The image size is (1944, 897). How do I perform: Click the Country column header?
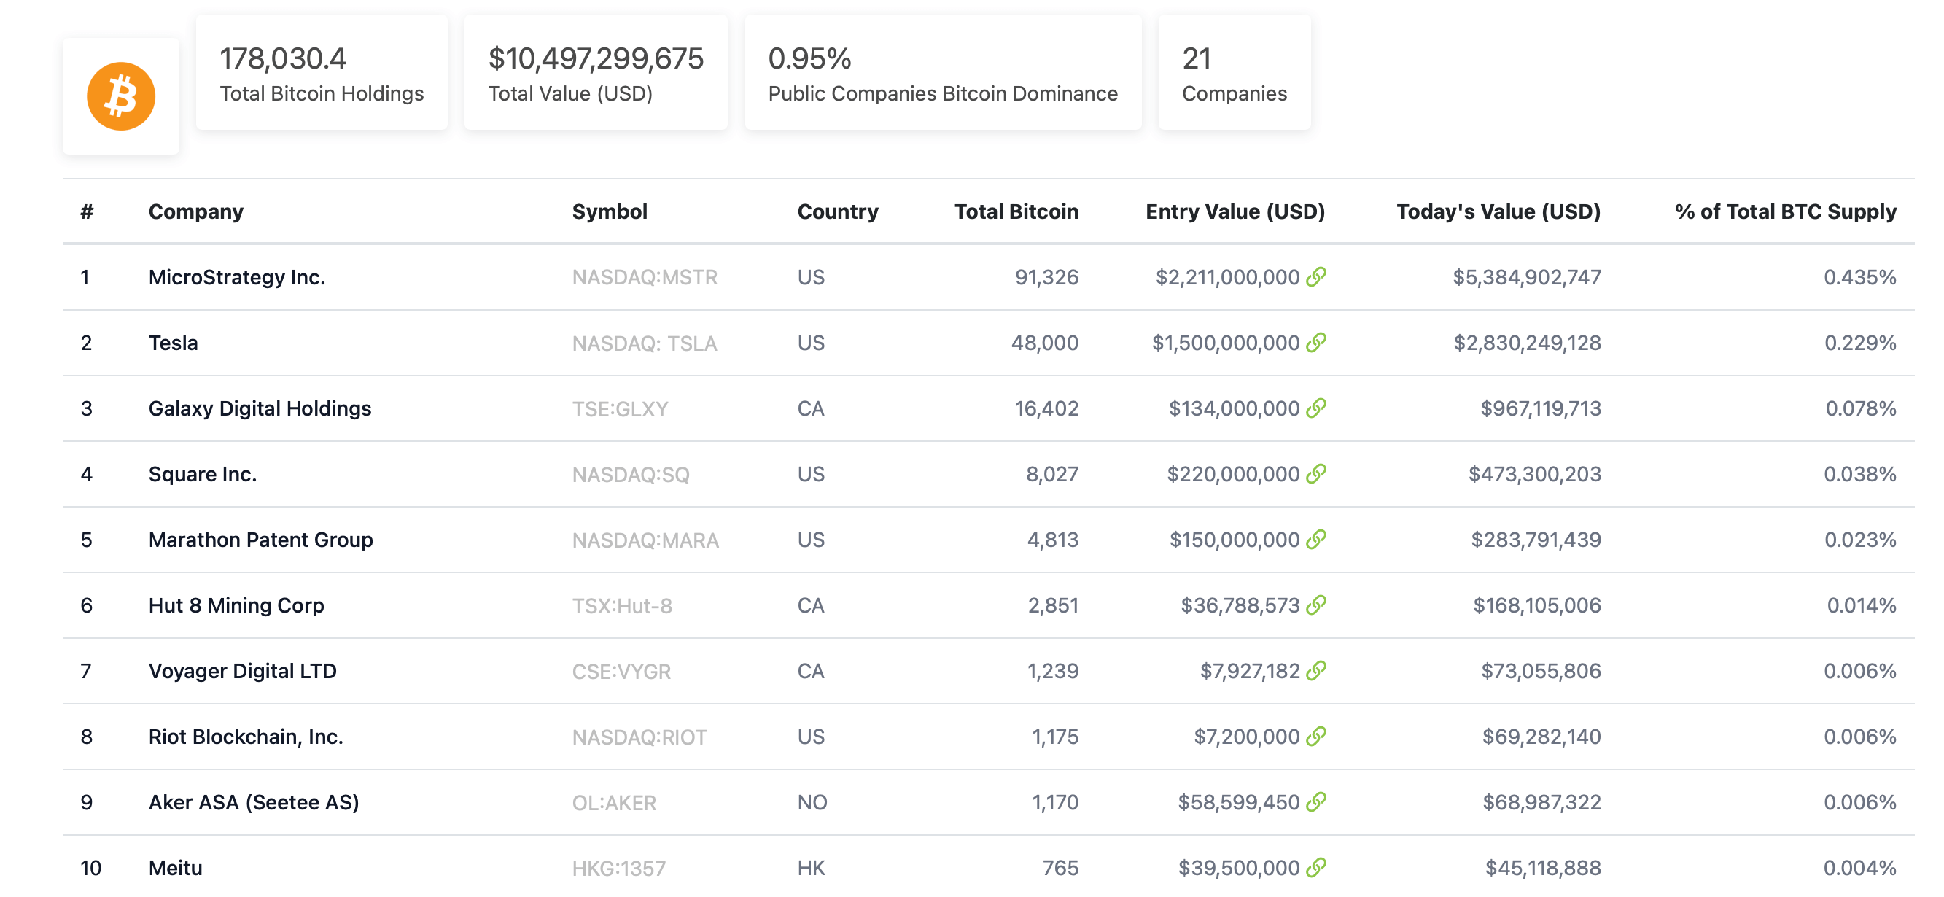(838, 211)
